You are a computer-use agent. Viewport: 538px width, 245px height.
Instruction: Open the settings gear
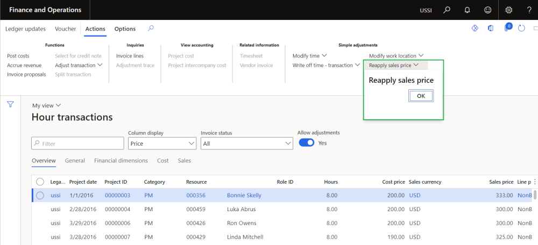(x=508, y=10)
